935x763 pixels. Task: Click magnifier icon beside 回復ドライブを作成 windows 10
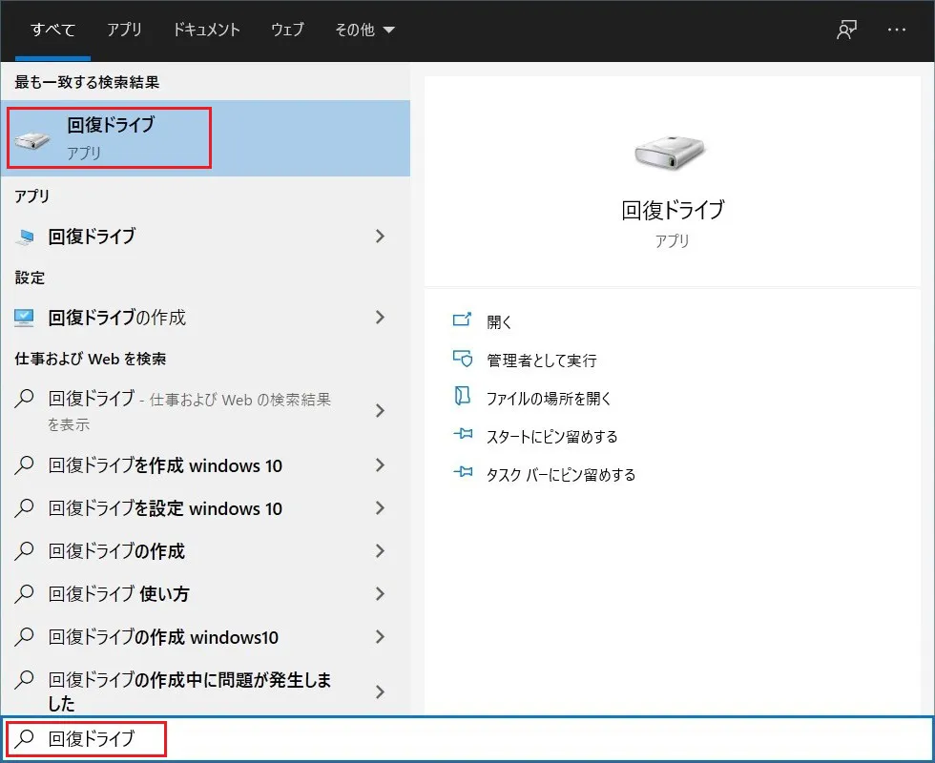coord(25,465)
